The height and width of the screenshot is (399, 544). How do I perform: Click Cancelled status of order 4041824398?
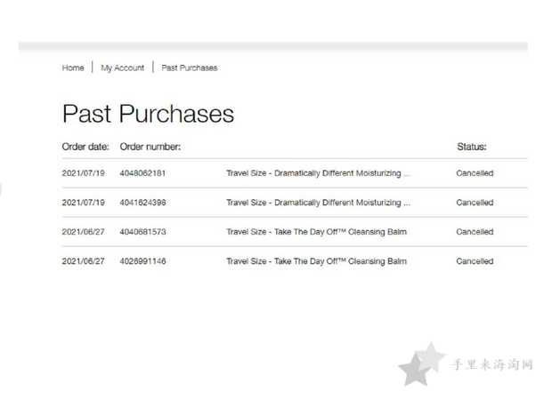(x=475, y=203)
